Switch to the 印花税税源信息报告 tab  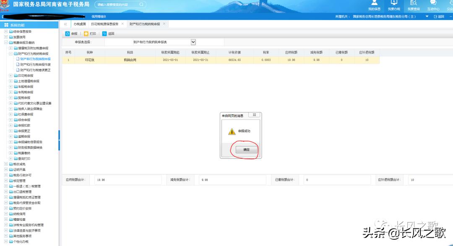click(104, 24)
